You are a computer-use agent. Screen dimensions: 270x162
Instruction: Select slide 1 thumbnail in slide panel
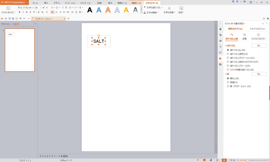(x=20, y=50)
